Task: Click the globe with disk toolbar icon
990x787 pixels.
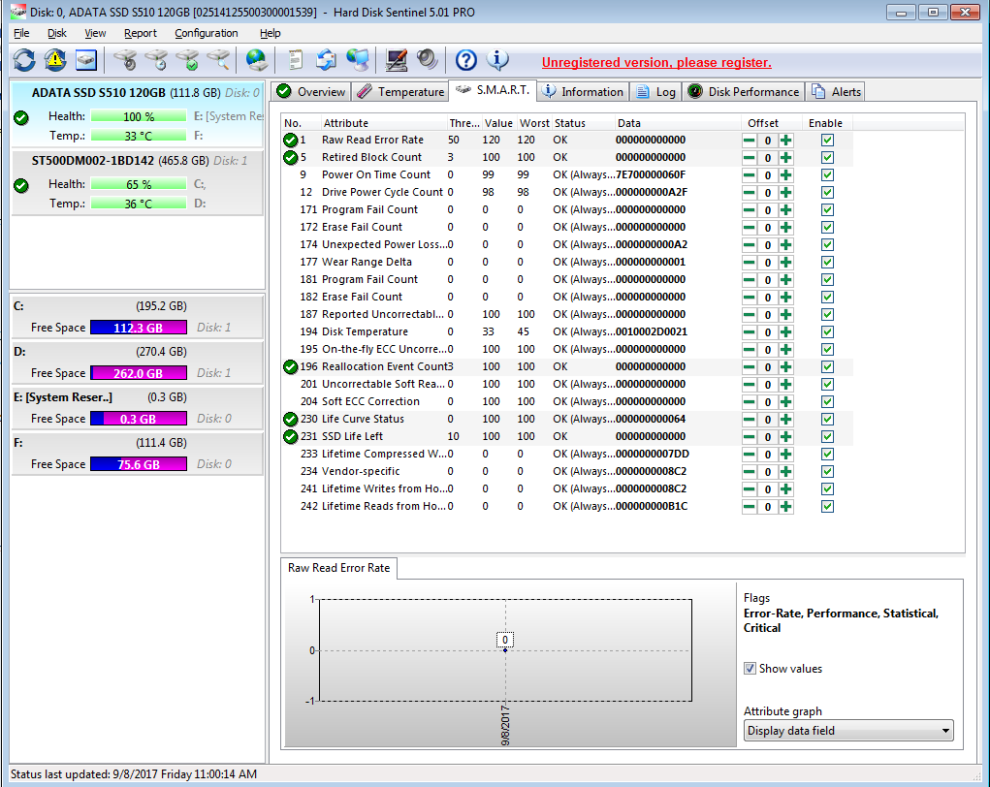Action: 256,60
